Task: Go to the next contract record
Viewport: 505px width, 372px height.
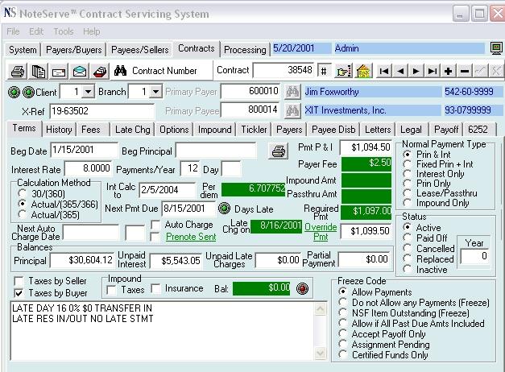Action: coord(416,71)
